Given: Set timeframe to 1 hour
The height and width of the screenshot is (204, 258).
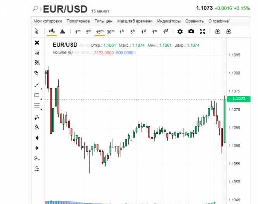Looking at the screenshot, I should 121,31.
